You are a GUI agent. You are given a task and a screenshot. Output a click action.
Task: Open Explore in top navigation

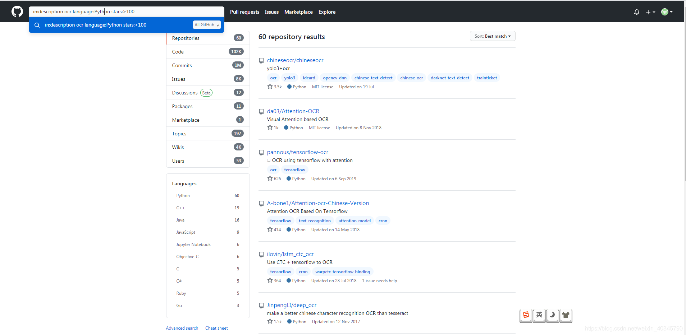[327, 12]
